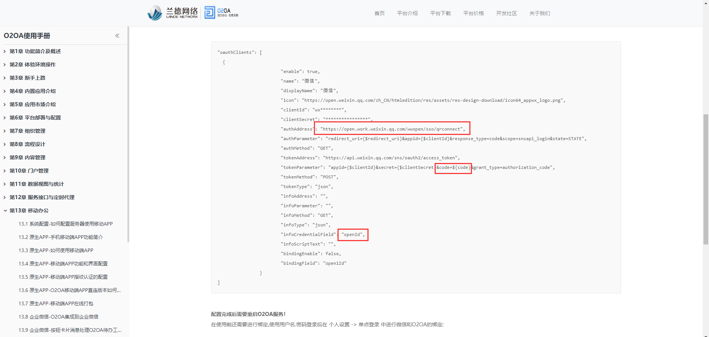Open section 13.1 系统配置-如何配置服务器使用移动APP
709x337 pixels.
point(66,224)
